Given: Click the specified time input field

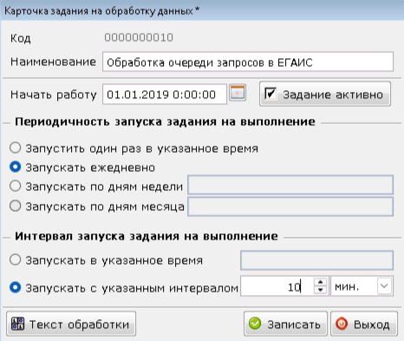Looking at the screenshot, I should pyautogui.click(x=317, y=260).
